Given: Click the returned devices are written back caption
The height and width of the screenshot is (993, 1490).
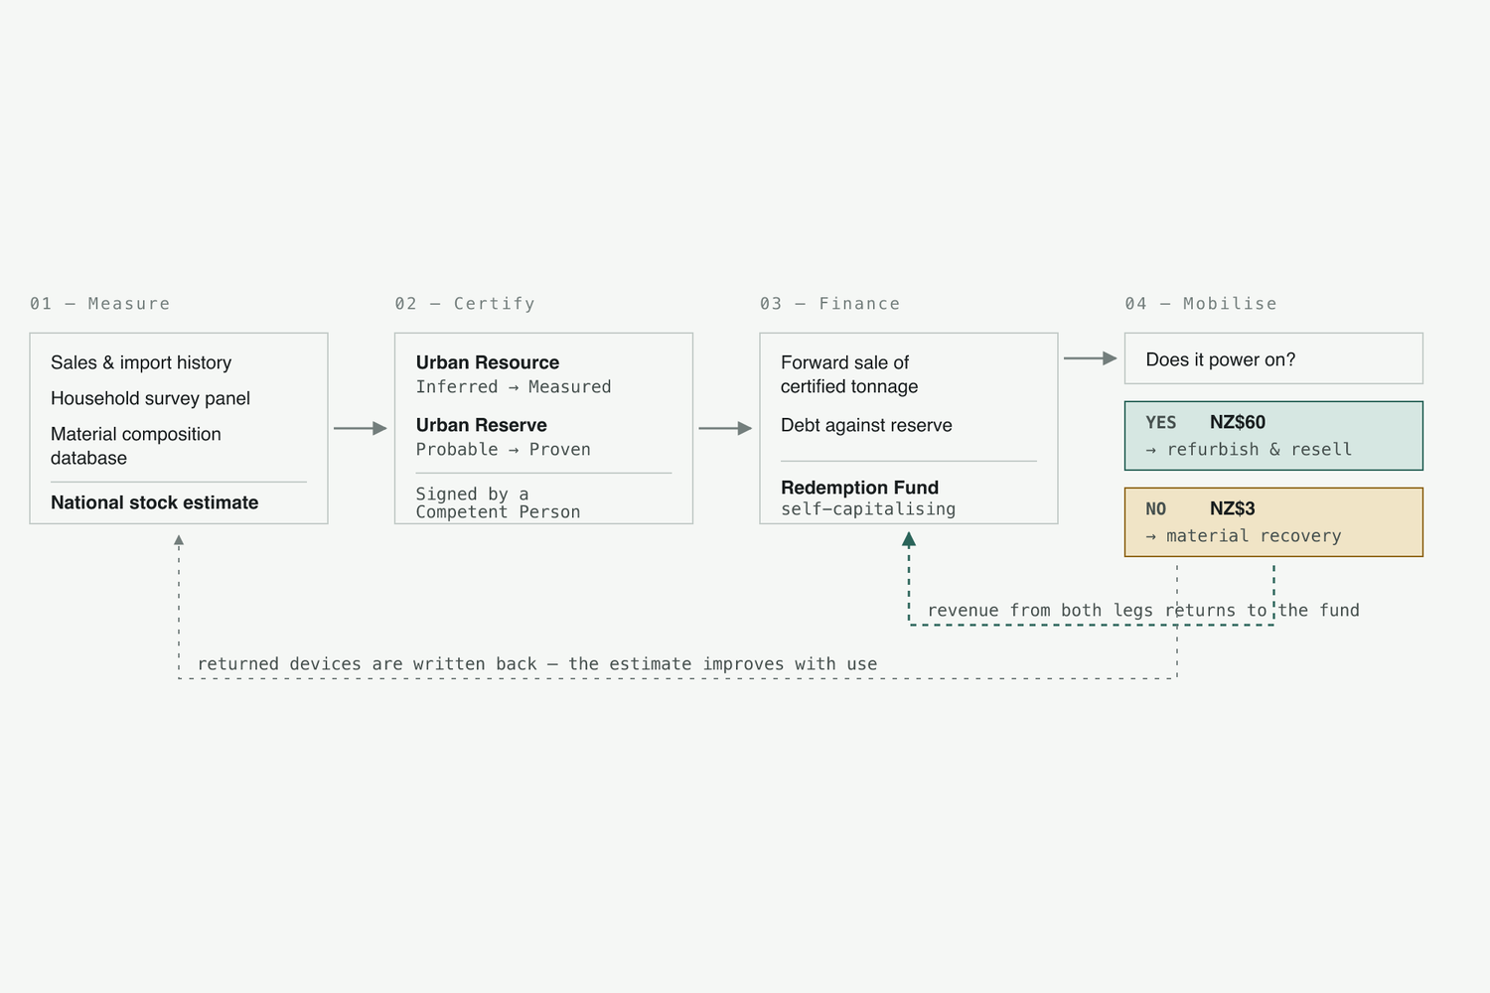Looking at the screenshot, I should click(x=537, y=664).
